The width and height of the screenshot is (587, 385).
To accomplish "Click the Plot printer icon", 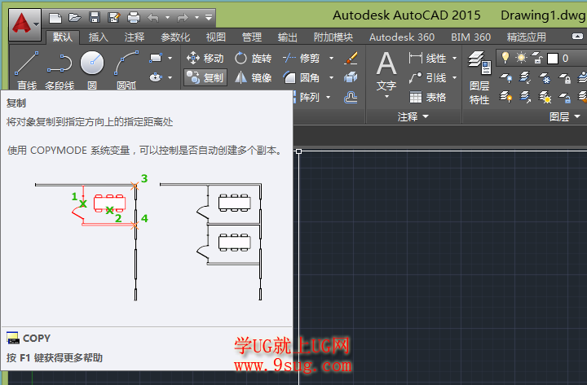I will point(134,18).
